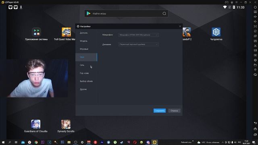Click the Android back arrow in sidebar

tap(255, 123)
